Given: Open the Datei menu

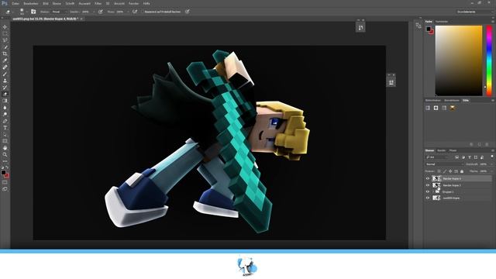Looking at the screenshot, I should pos(15,3).
